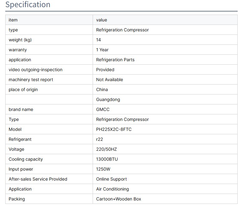Click the Cooling capacity value 13000BTU
The height and width of the screenshot is (207, 242).
[107, 159]
